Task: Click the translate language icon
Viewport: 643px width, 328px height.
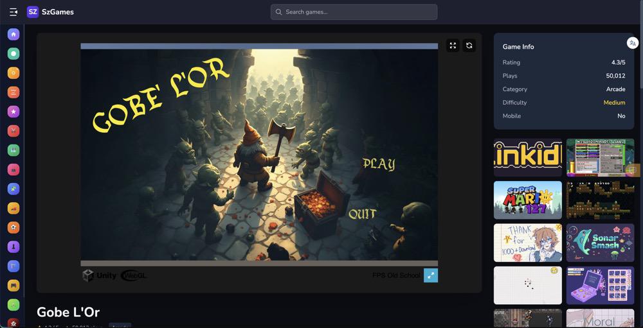Action: pos(633,43)
